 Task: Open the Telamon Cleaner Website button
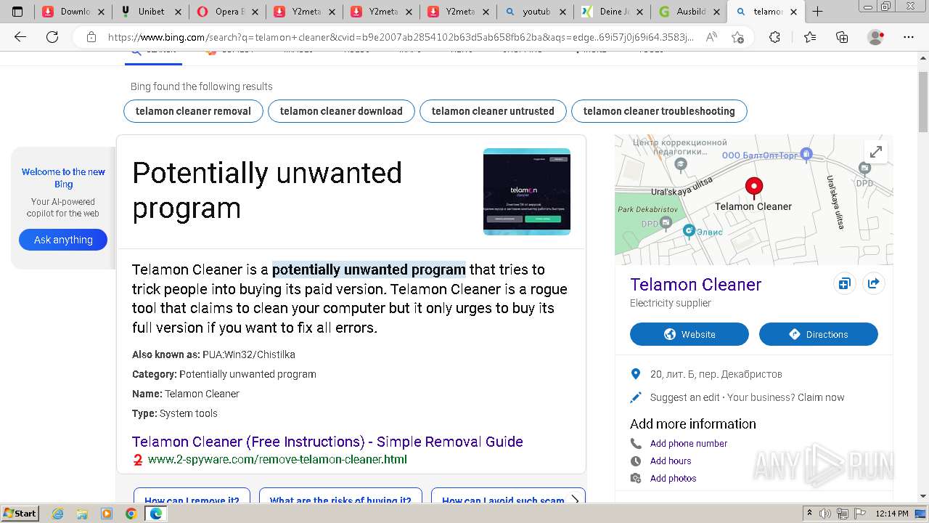pos(689,334)
